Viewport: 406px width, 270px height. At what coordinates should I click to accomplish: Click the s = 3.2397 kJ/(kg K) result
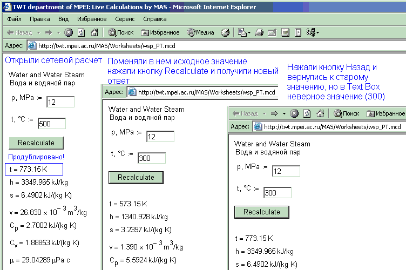140,230
